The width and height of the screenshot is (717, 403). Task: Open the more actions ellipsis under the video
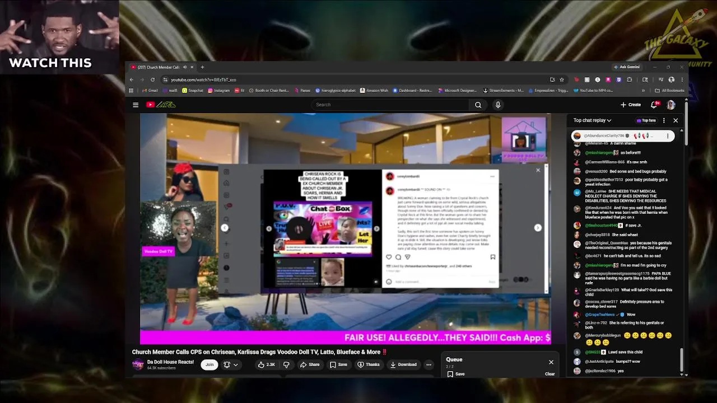tap(429, 364)
